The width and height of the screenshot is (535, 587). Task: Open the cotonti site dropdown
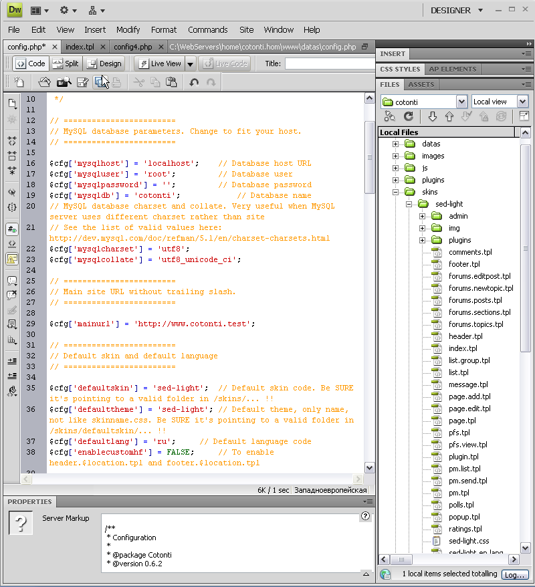(461, 102)
